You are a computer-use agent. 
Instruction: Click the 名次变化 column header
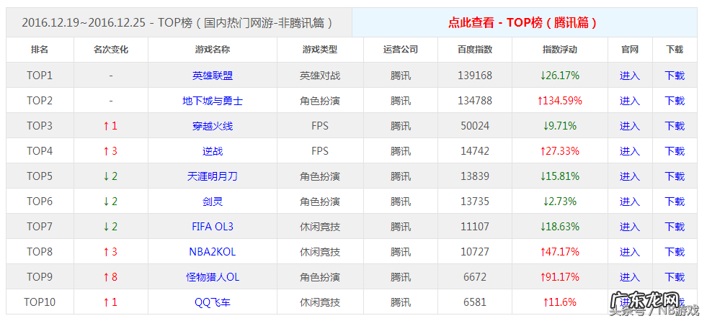click(111, 50)
